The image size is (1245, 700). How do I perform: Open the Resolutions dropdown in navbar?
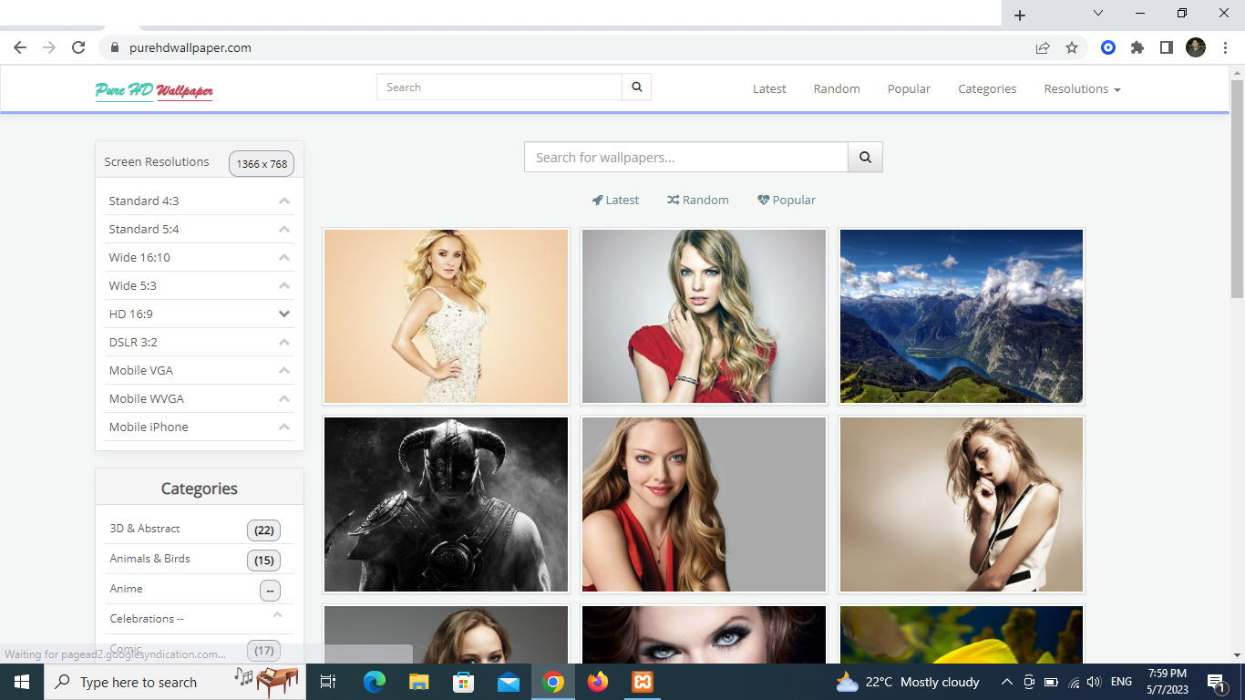1082,88
